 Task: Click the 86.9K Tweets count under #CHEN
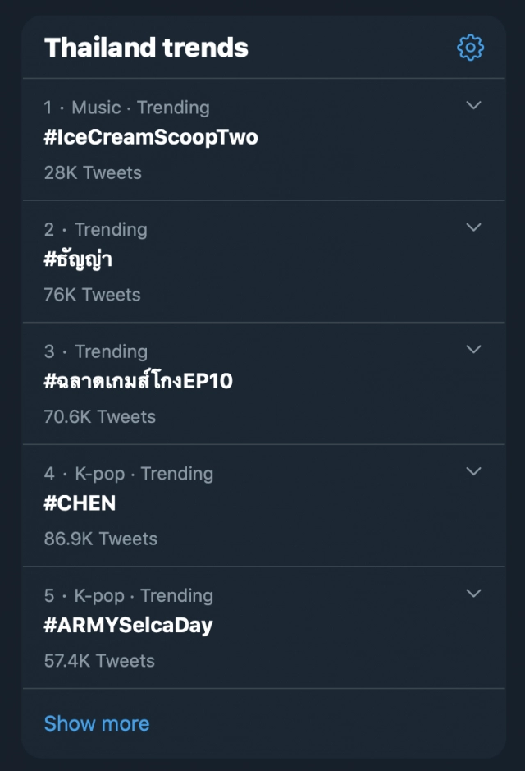(100, 539)
